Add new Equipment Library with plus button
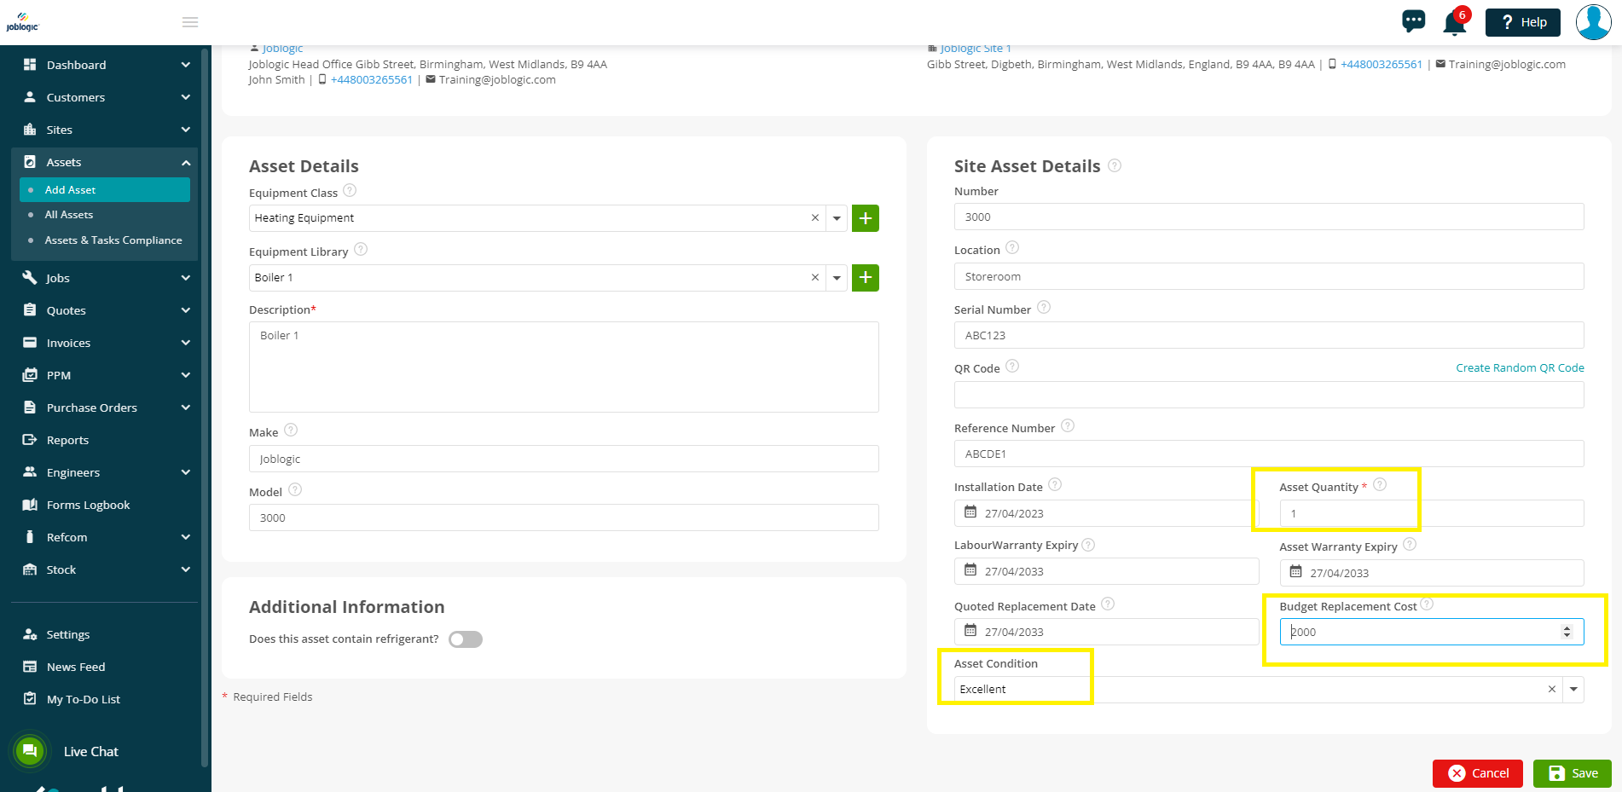This screenshot has width=1622, height=792. point(866,278)
